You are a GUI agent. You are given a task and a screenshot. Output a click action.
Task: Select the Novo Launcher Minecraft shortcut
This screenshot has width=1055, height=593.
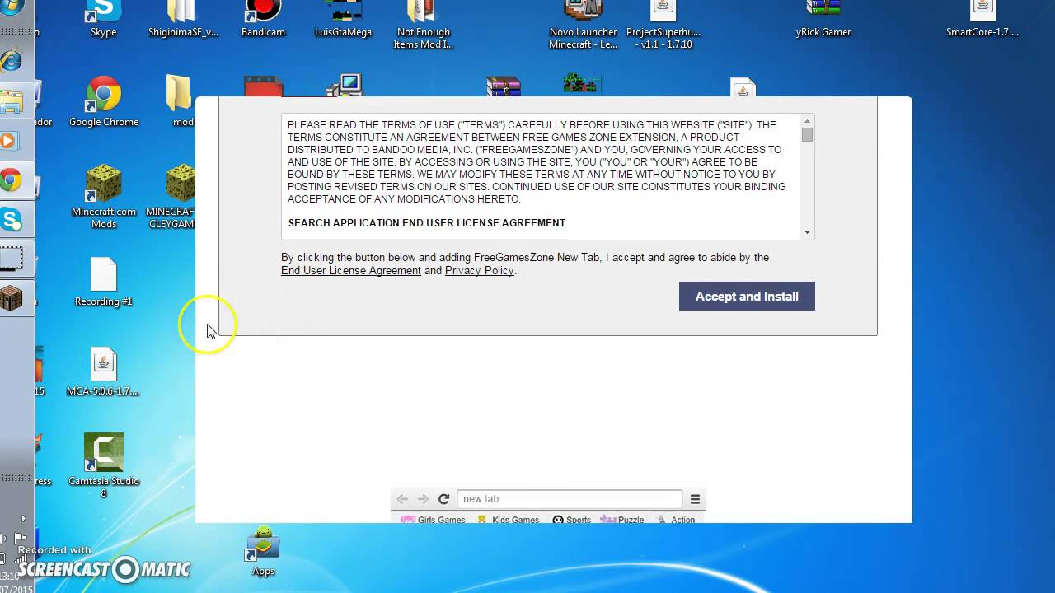click(584, 25)
